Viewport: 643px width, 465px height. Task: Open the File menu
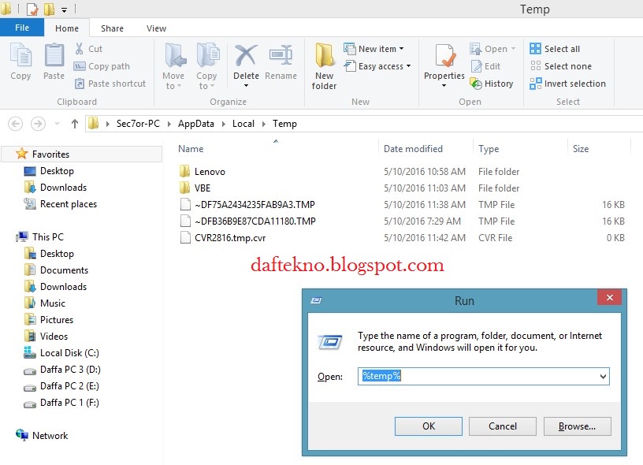pos(22,27)
